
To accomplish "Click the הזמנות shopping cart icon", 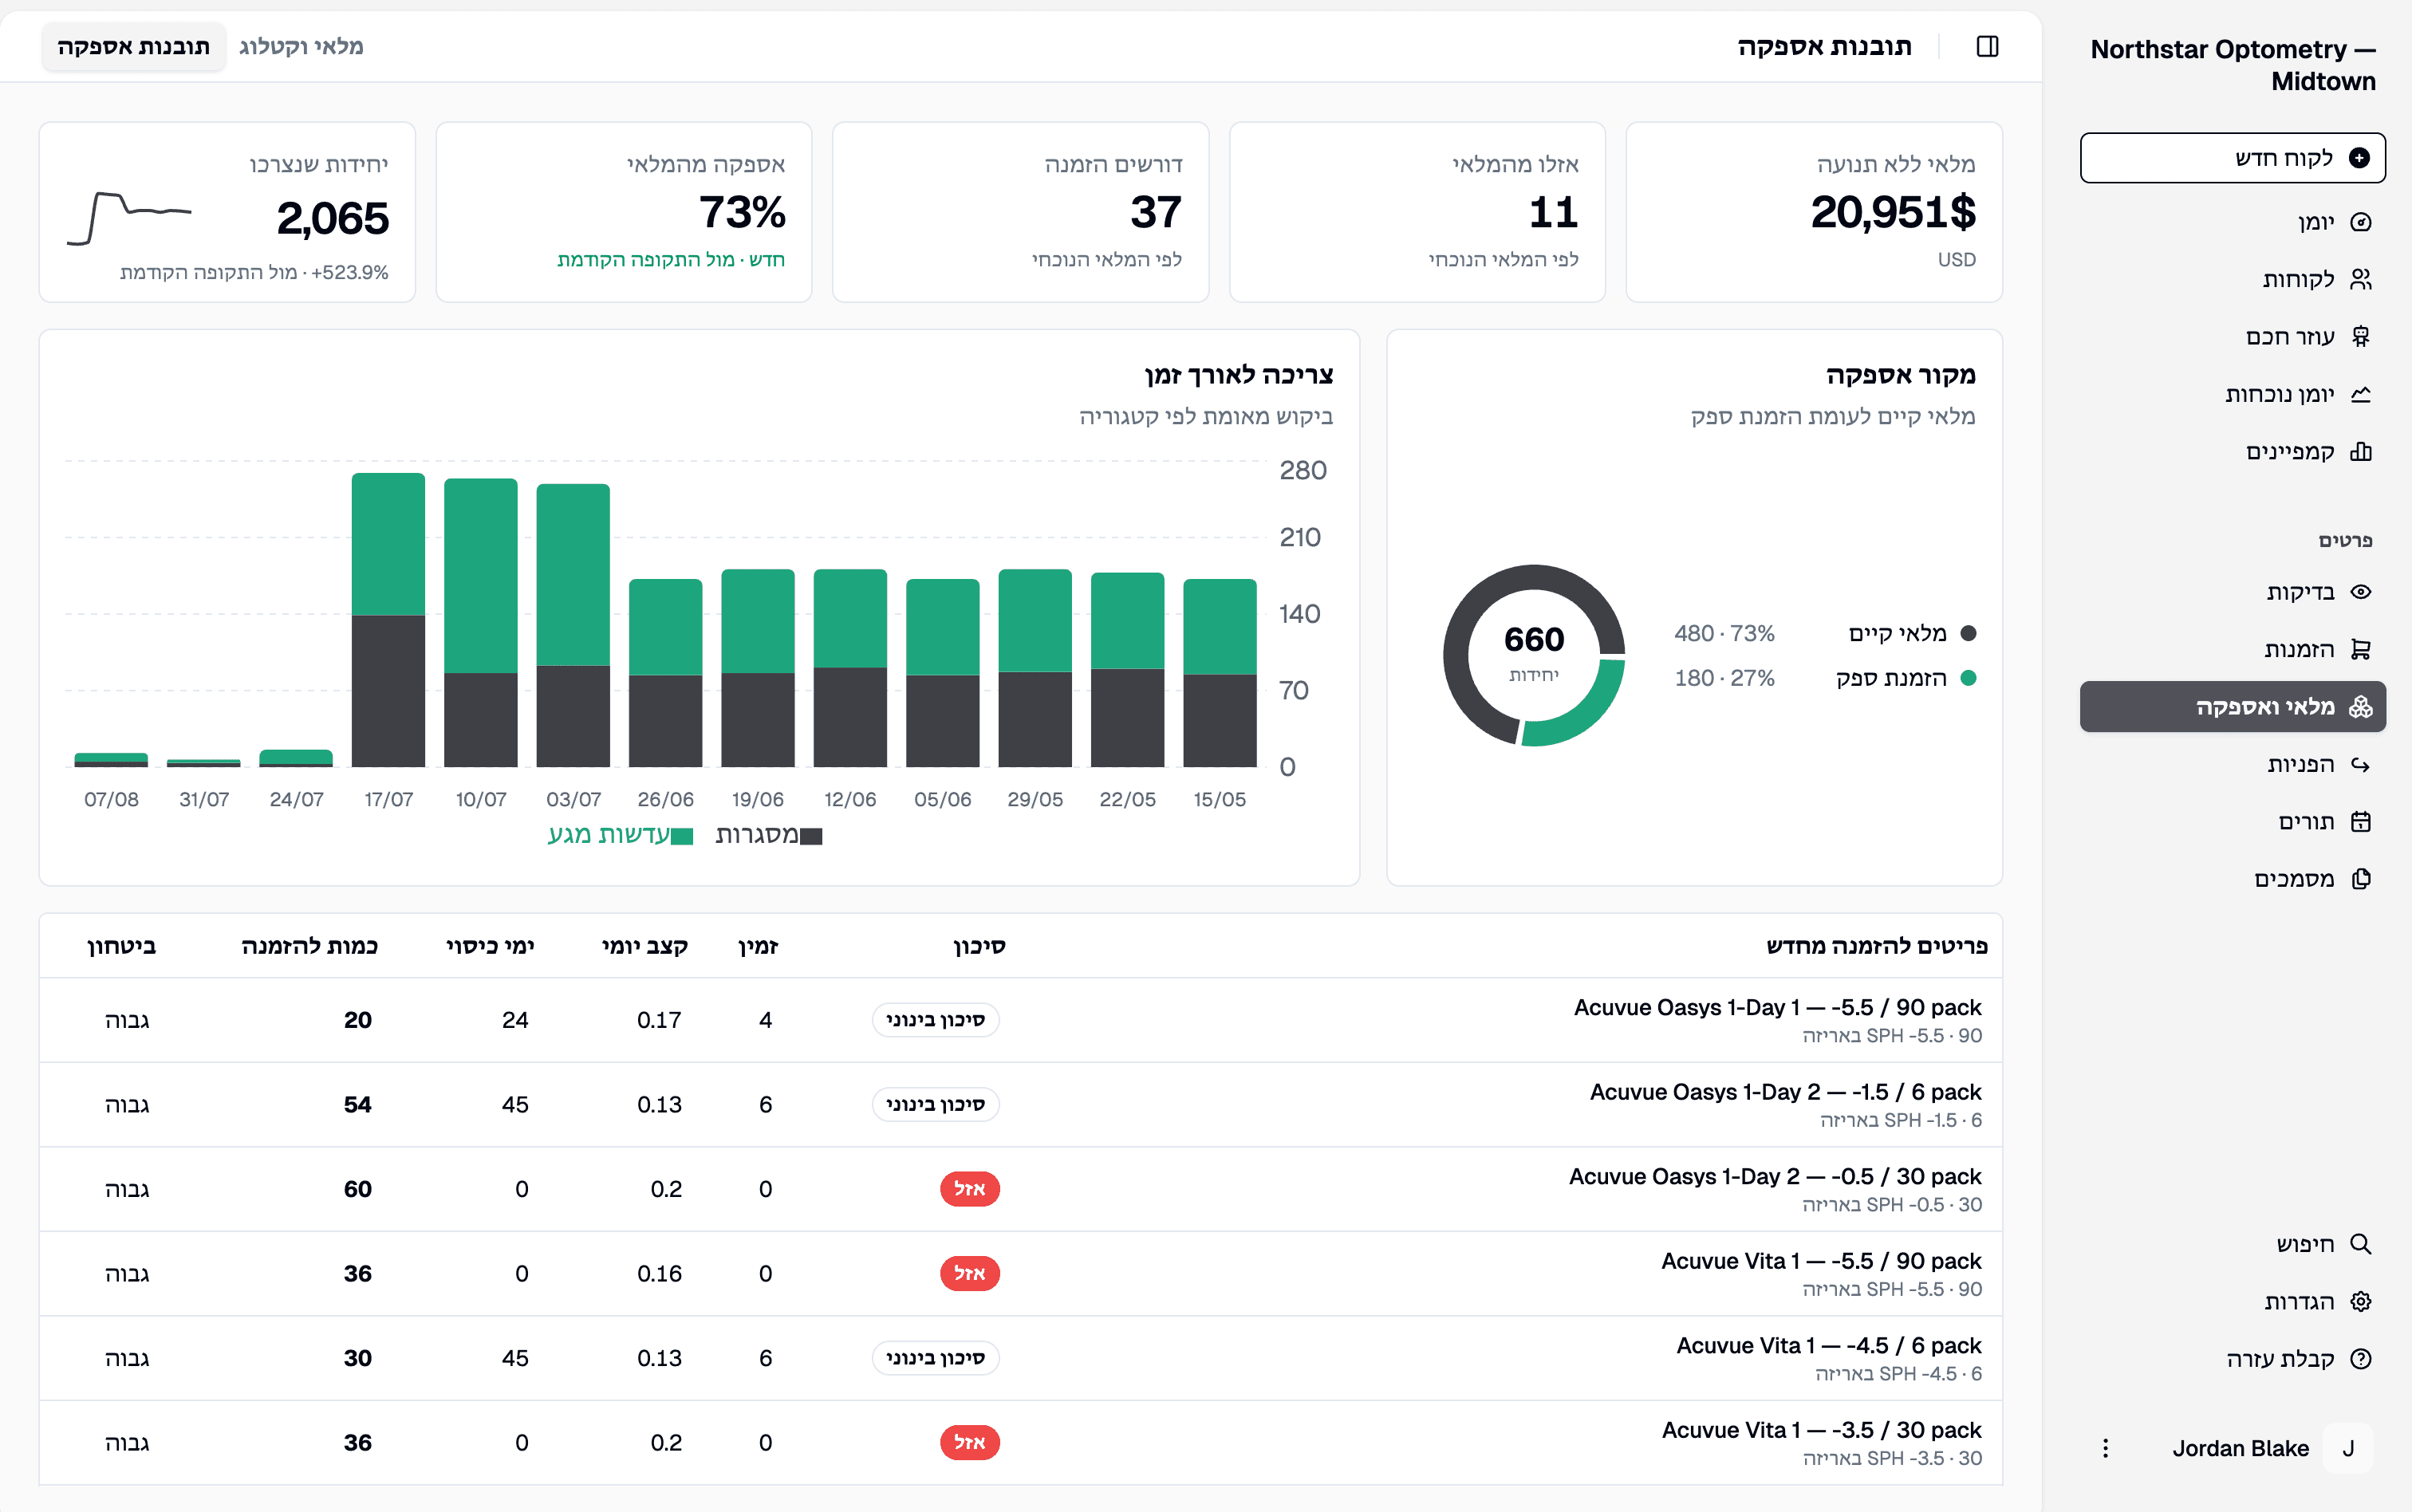I will tap(2360, 649).
